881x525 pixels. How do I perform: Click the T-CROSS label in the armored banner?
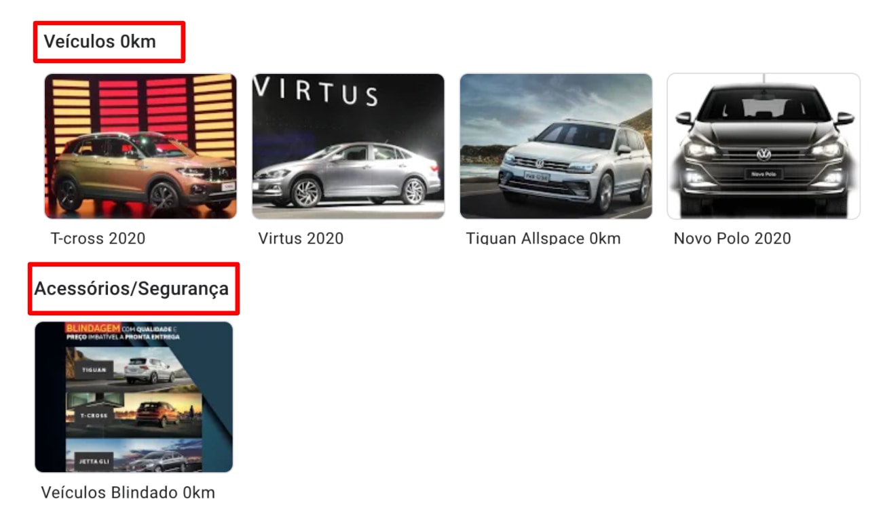tap(94, 415)
